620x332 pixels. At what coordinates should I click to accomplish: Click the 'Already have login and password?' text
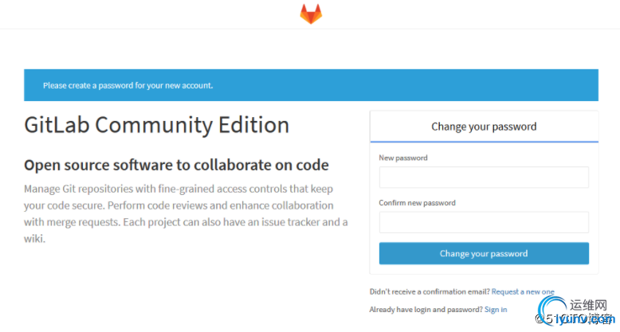point(426,310)
